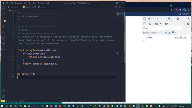Image resolution: width=192 pixels, height=108 pixels.
Task: Click the minimap in the code editor
Action: (x=119, y=14)
